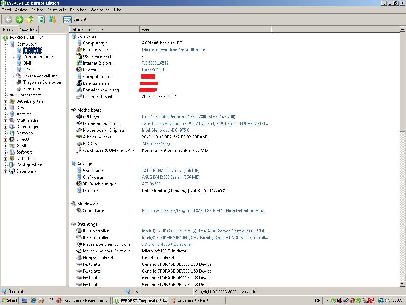The image size is (406, 305).
Task: Open the Intel Glenwood-DG i975X link
Action: click(165, 130)
